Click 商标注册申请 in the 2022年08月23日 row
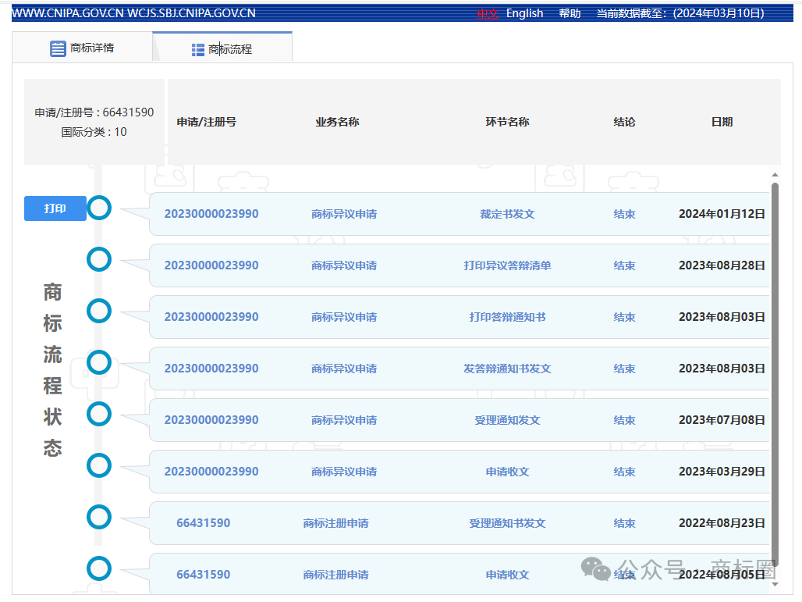This screenshot has height=602, width=802. point(335,523)
